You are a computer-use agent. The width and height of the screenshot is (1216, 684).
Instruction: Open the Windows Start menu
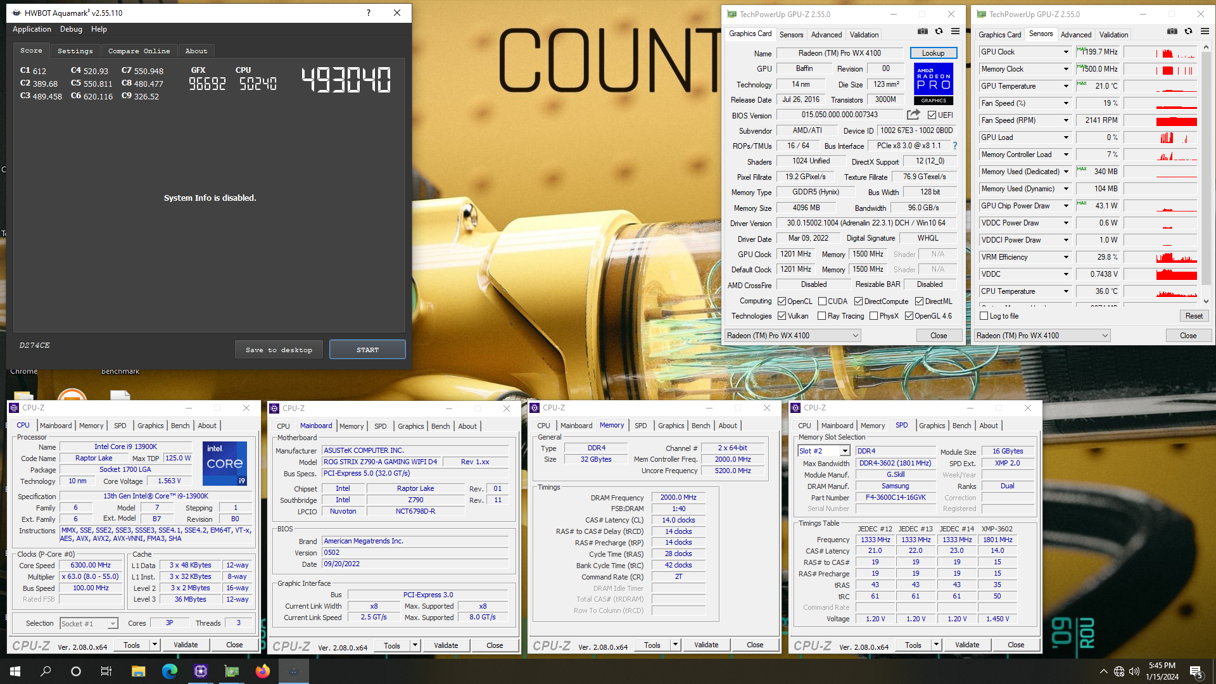15,671
